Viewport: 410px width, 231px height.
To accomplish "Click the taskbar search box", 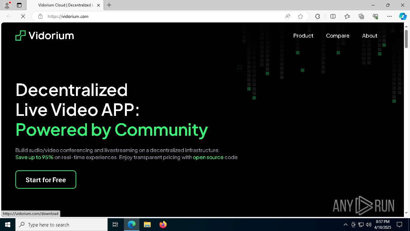I will pyautogui.click(x=61, y=225).
